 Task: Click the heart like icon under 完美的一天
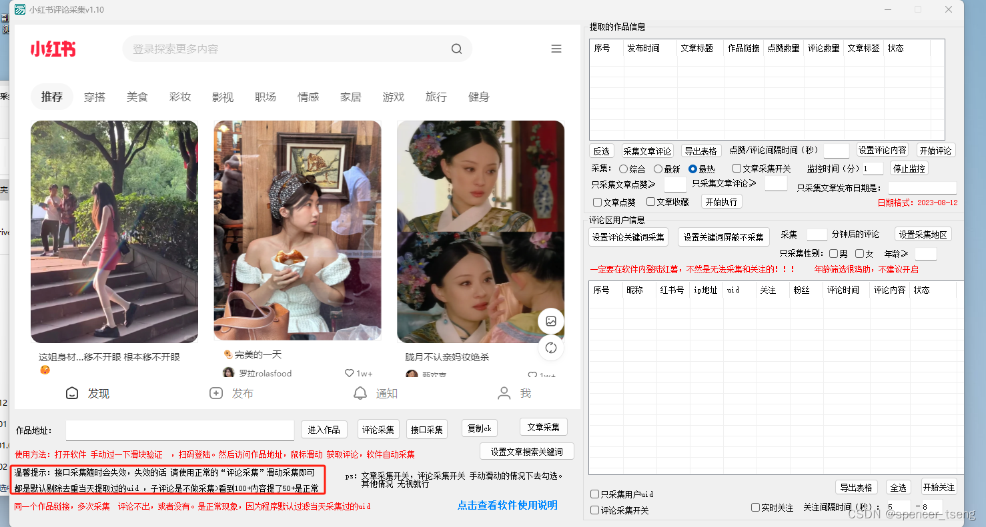coord(348,373)
